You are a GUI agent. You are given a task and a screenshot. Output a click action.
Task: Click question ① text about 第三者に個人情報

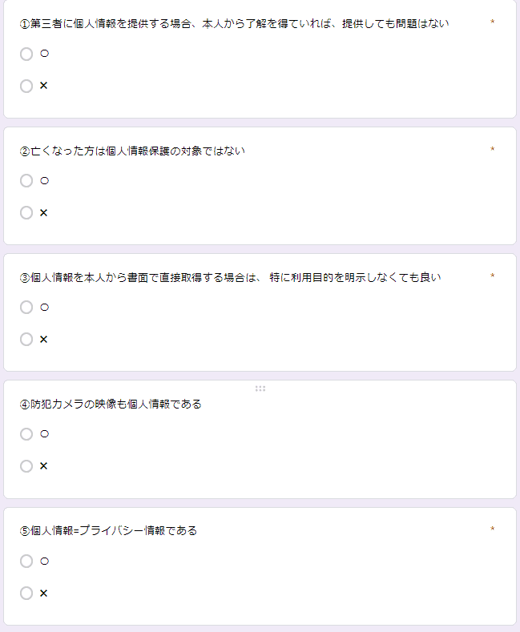coord(234,24)
